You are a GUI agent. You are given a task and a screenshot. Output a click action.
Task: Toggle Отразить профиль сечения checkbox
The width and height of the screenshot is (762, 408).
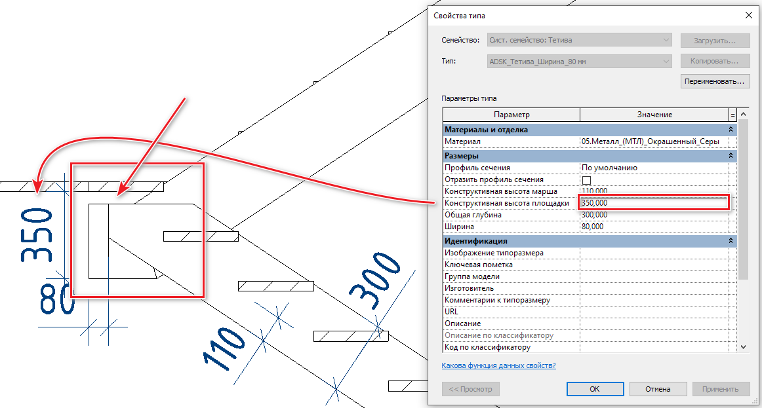[x=586, y=179]
